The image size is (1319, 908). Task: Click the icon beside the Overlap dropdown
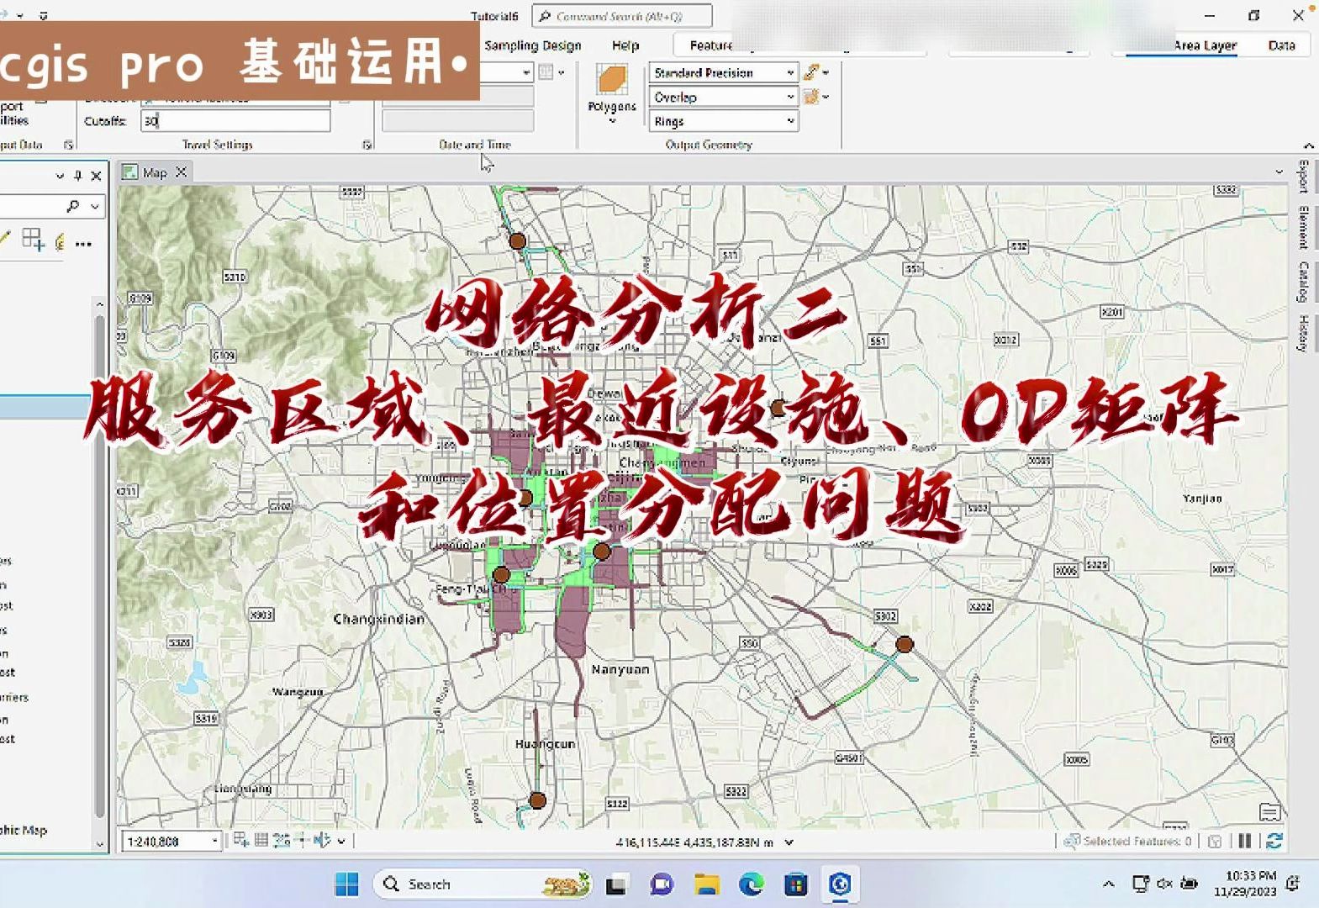click(x=811, y=97)
